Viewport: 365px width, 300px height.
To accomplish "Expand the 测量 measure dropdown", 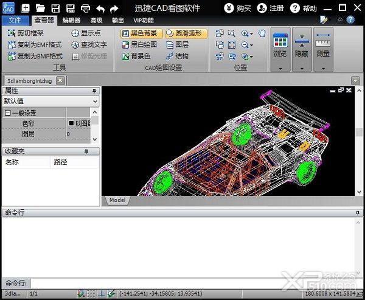I will tap(324, 69).
